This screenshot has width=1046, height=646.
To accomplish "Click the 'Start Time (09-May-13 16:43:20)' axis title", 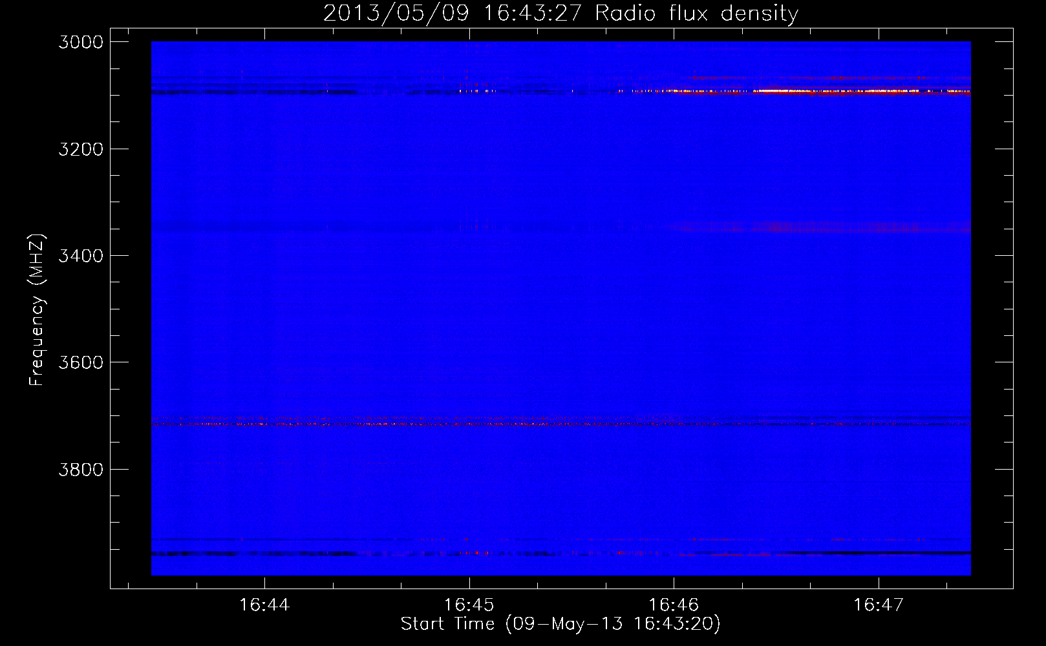I will pyautogui.click(x=560, y=624).
